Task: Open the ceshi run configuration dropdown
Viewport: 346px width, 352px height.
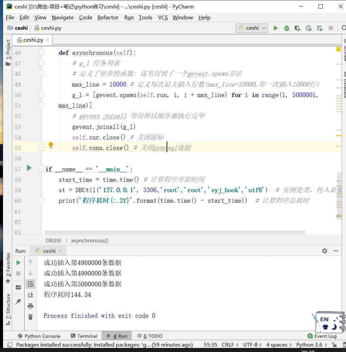Action: [252, 28]
